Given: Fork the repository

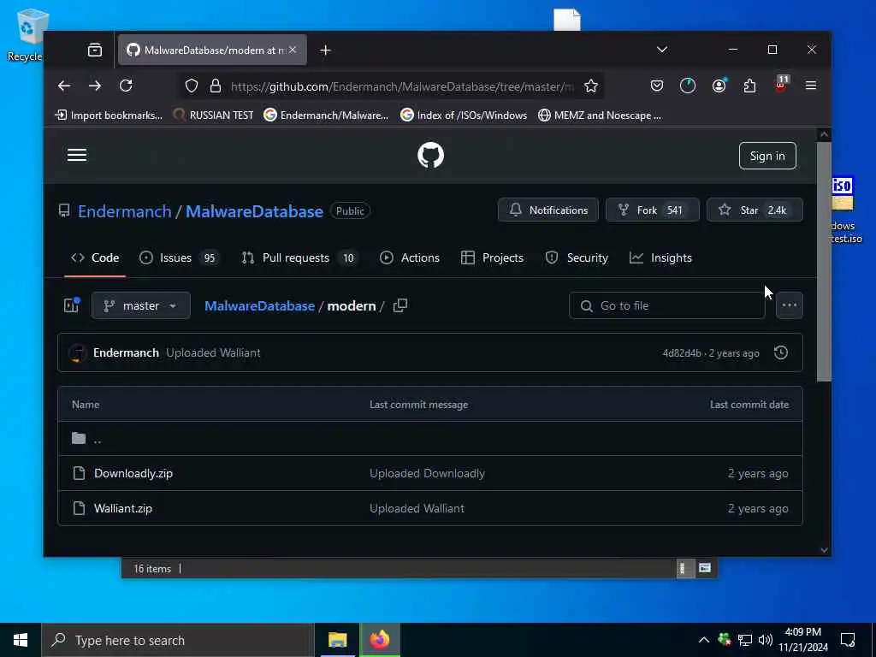Looking at the screenshot, I should tap(653, 210).
